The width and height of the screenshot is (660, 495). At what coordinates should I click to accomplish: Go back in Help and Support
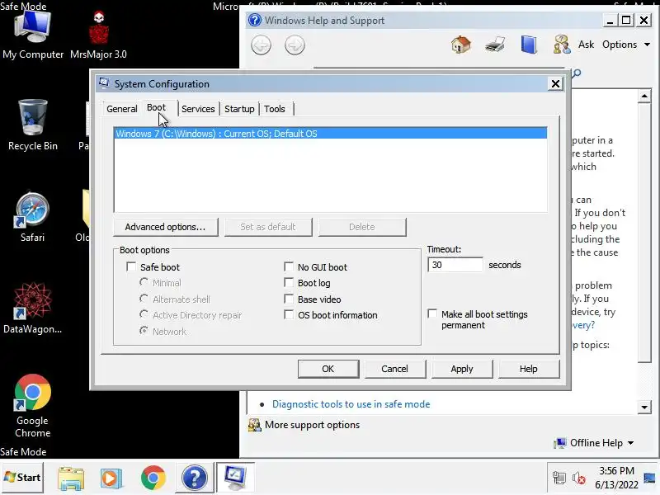[x=261, y=45]
